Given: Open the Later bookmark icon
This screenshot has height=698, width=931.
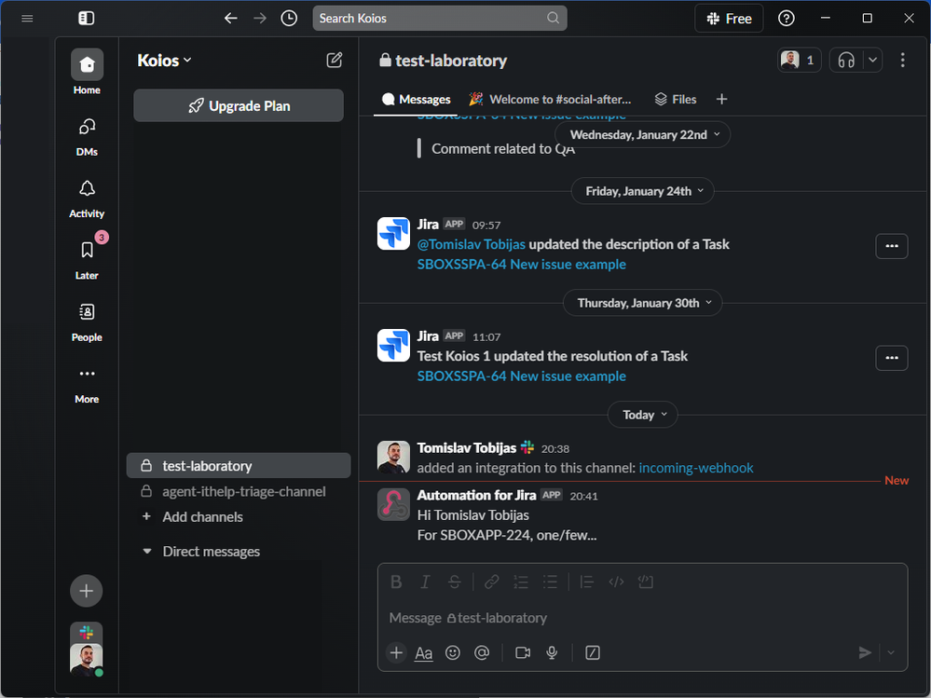Looking at the screenshot, I should 88,261.
